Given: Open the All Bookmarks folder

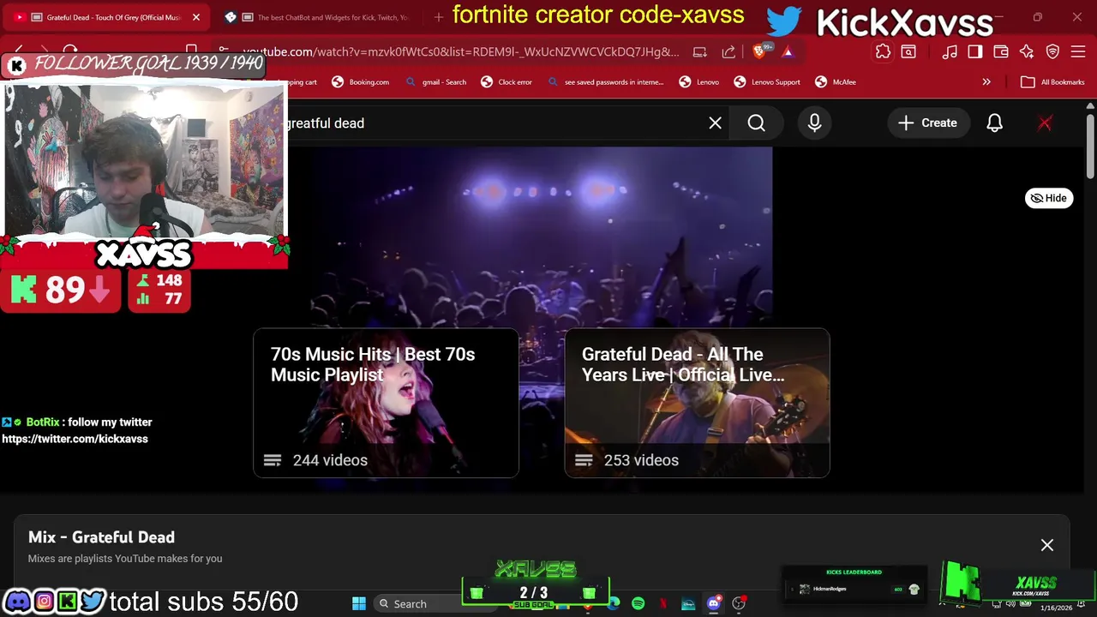Looking at the screenshot, I should [1052, 82].
